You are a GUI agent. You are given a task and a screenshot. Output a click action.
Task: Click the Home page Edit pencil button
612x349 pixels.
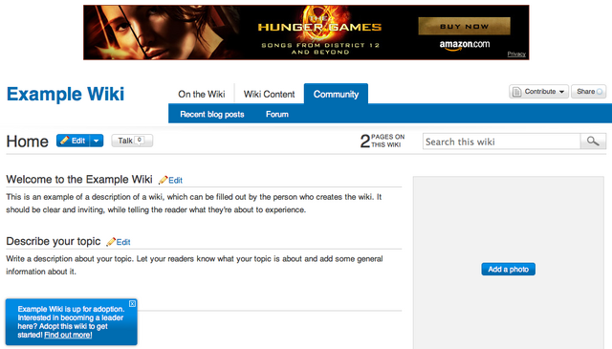(73, 141)
